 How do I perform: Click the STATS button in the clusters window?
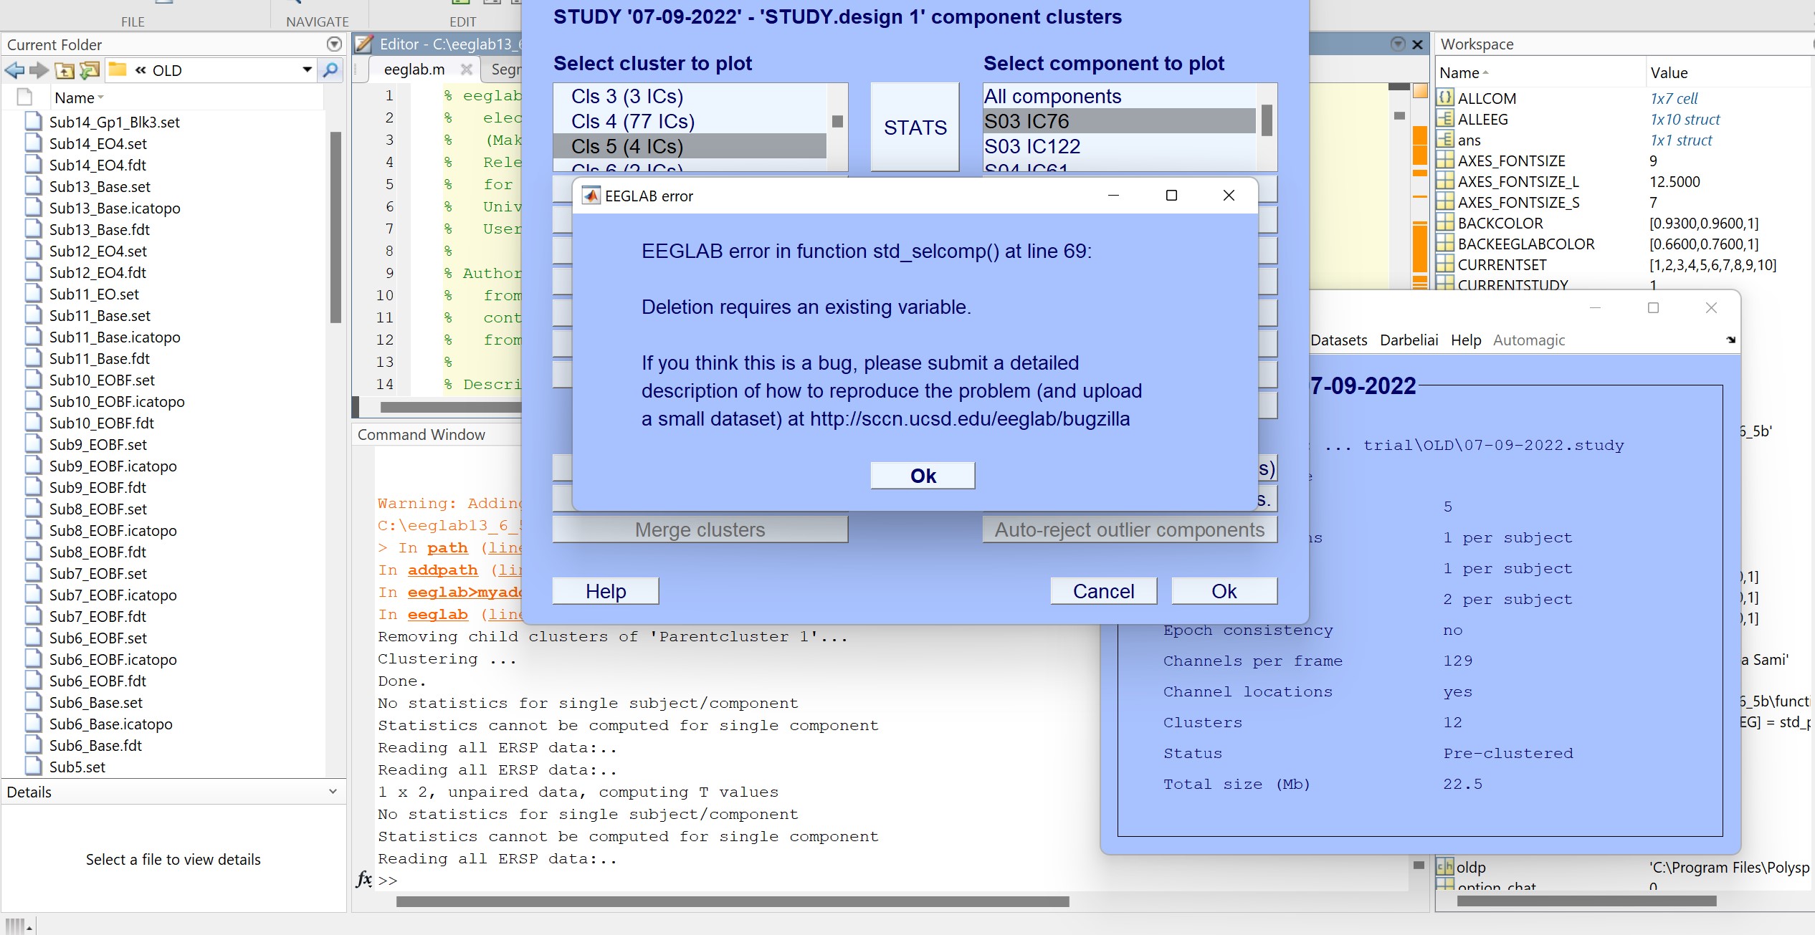(915, 127)
